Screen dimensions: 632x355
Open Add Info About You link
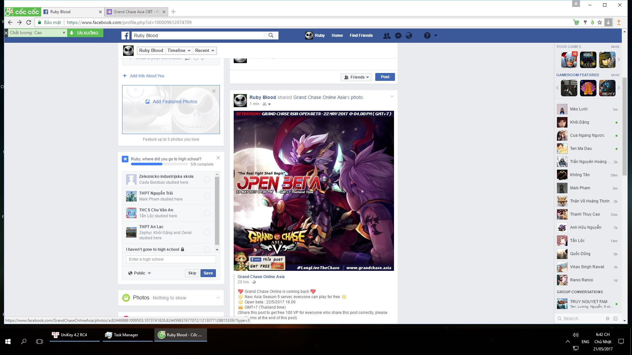coord(147,76)
